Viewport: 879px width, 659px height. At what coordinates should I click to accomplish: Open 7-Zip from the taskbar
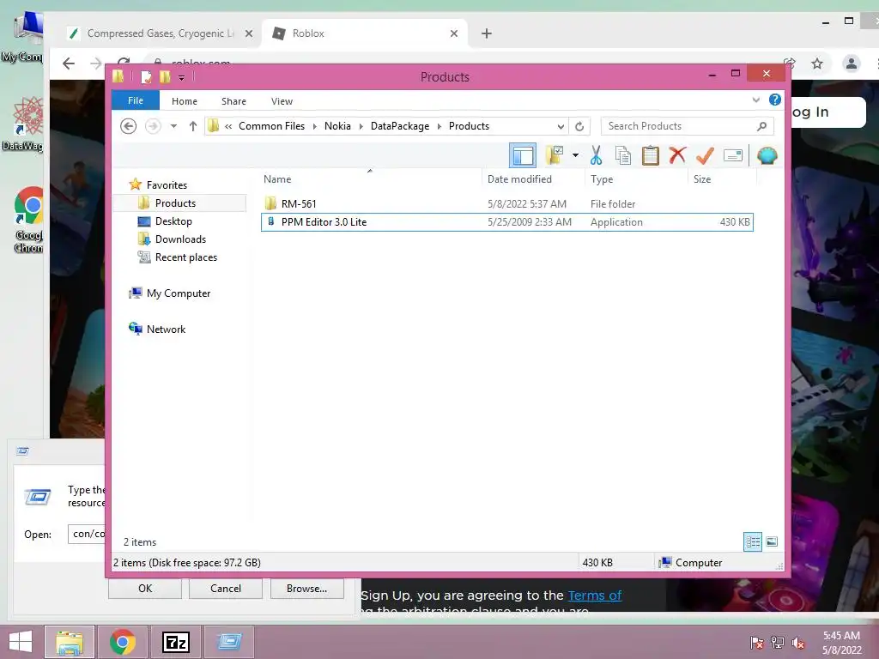pyautogui.click(x=175, y=642)
